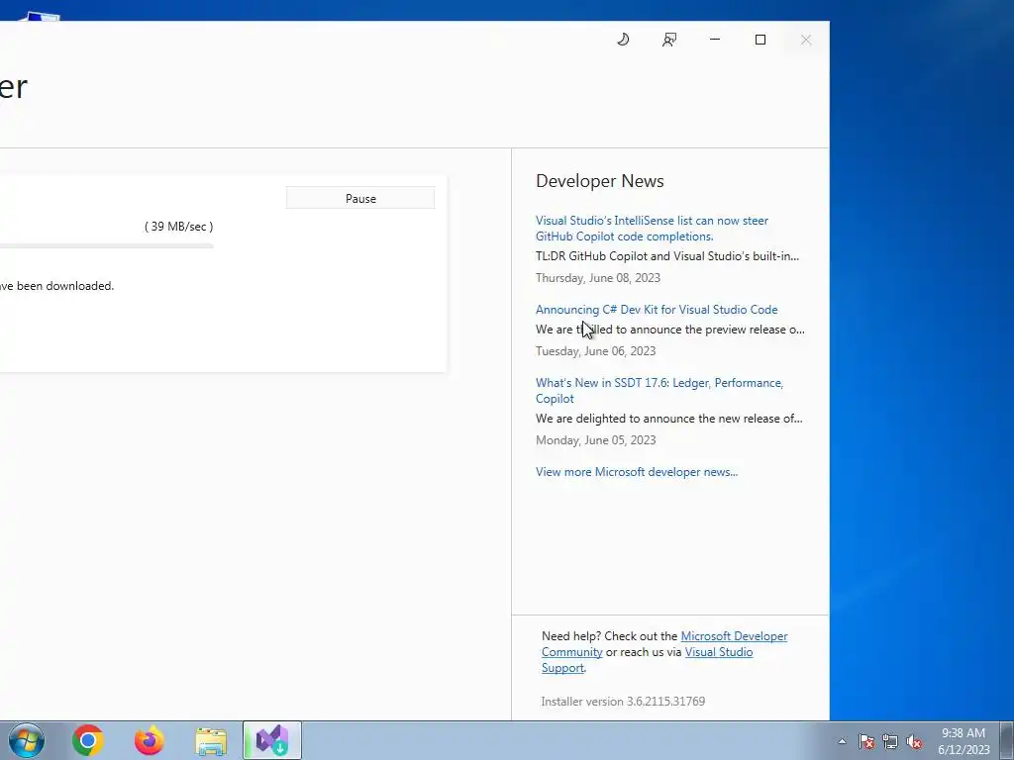1014x760 pixels.
Task: Open network status tray icon
Action: coord(890,741)
